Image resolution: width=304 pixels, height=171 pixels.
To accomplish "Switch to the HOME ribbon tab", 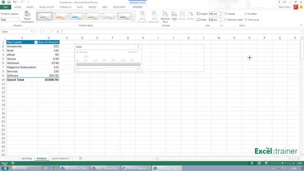I will point(18,7).
